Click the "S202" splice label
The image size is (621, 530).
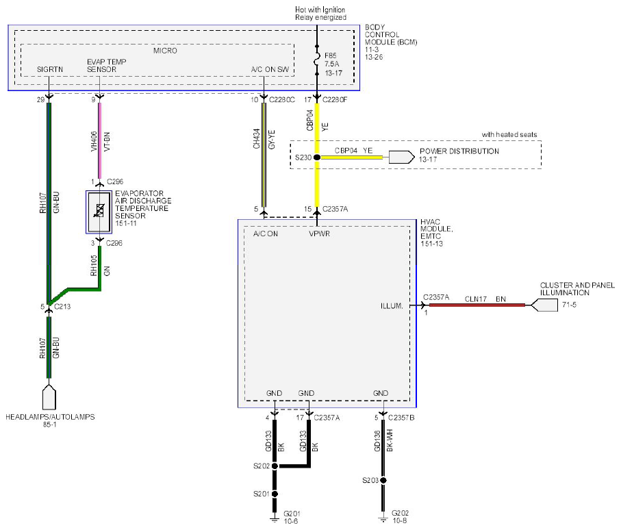[x=262, y=466]
